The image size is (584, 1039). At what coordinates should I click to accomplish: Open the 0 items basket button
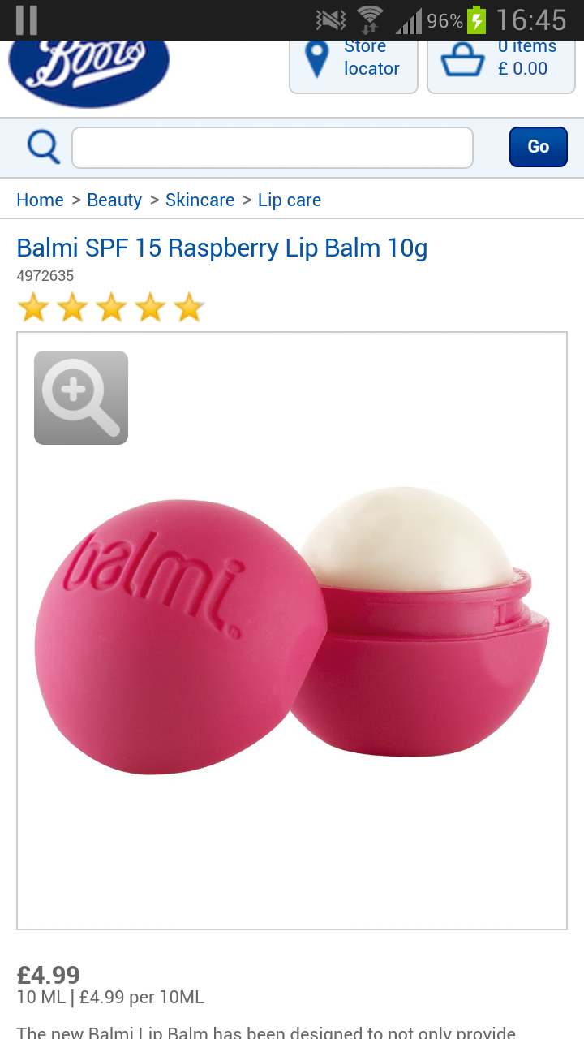[x=501, y=65]
